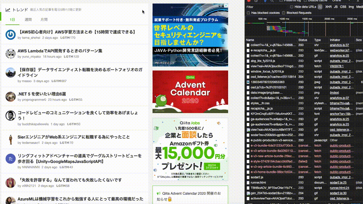
Task: Click e99h2121's avatar beside 失敗を許容する article
Action: 10,183
